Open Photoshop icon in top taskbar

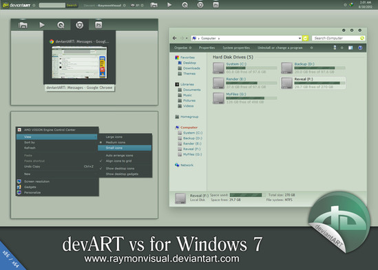(216, 5)
